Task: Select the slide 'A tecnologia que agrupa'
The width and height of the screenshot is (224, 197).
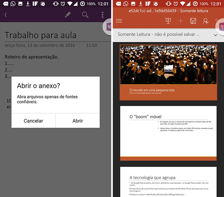Action: 168,182
